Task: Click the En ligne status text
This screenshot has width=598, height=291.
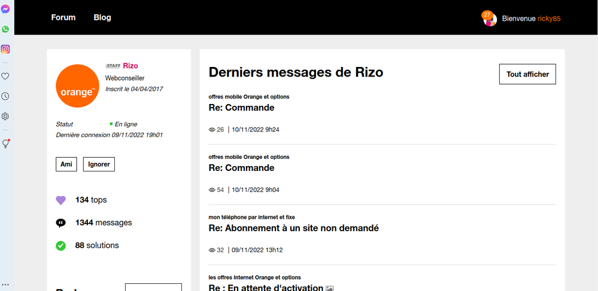Action: click(x=126, y=124)
